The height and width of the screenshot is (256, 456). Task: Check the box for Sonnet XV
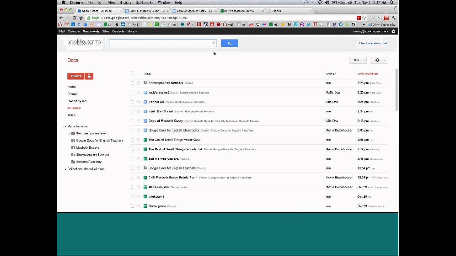click(133, 102)
